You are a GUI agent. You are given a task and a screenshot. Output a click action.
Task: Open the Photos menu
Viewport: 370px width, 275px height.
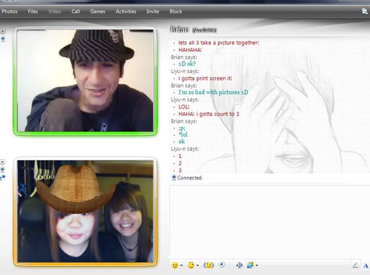click(x=9, y=11)
